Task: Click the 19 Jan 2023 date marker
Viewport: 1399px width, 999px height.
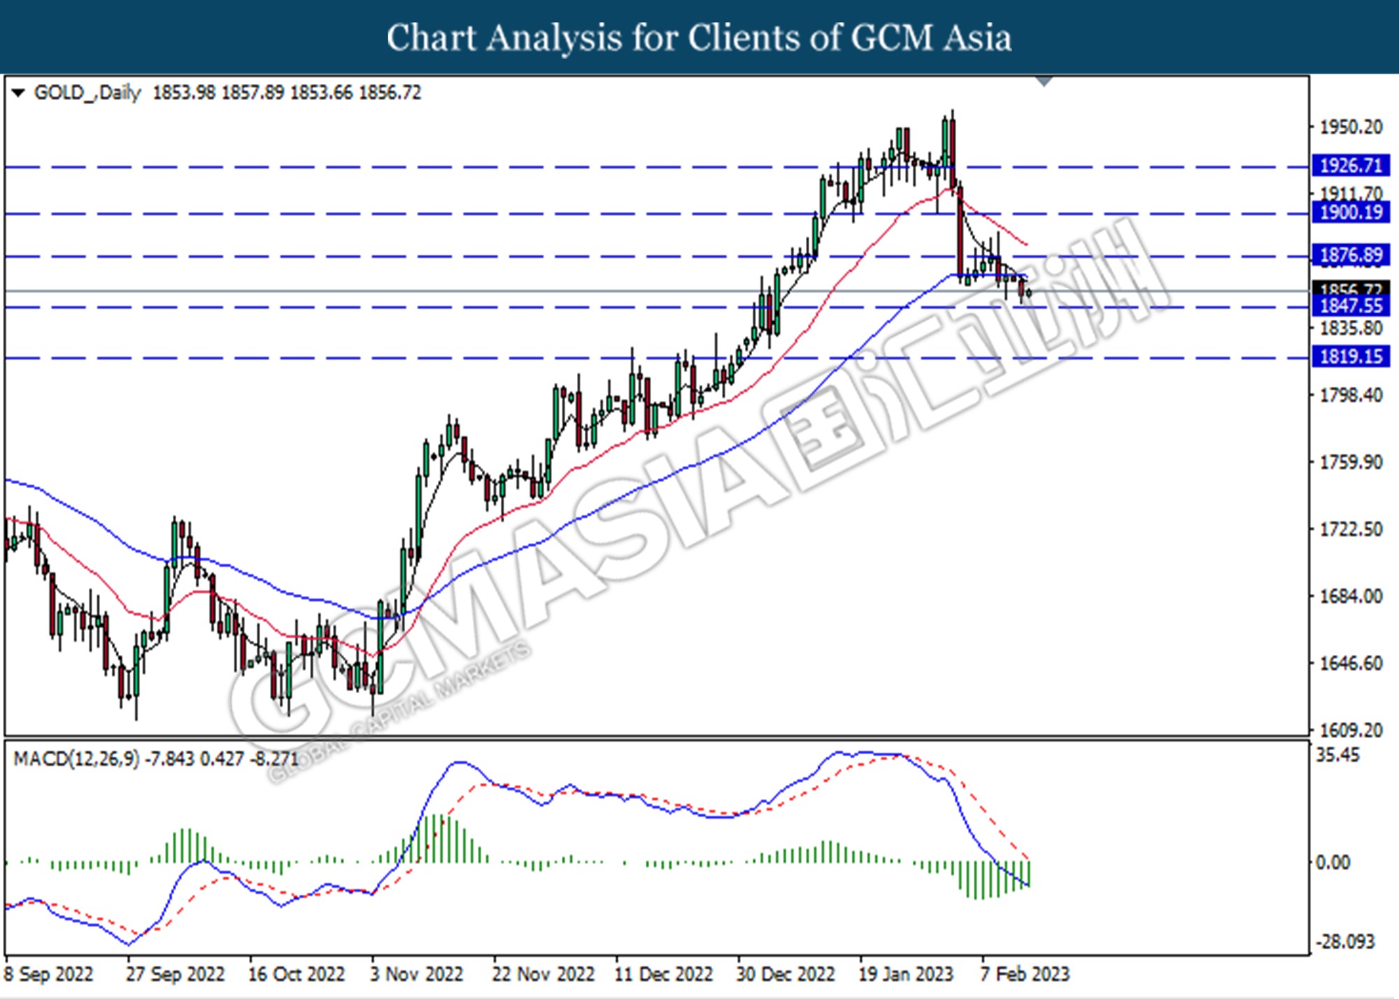Action: tap(905, 974)
